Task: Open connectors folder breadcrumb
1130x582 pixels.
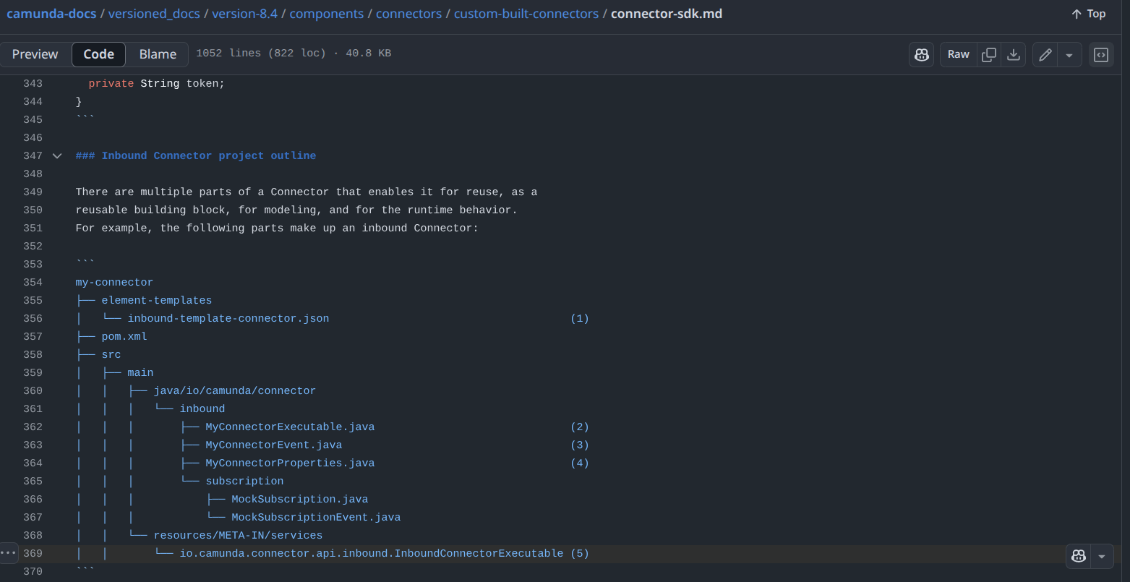Action: pyautogui.click(x=408, y=14)
